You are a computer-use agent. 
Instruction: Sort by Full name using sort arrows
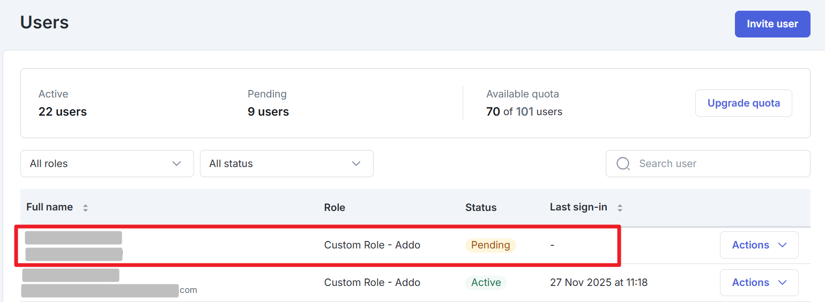85,208
